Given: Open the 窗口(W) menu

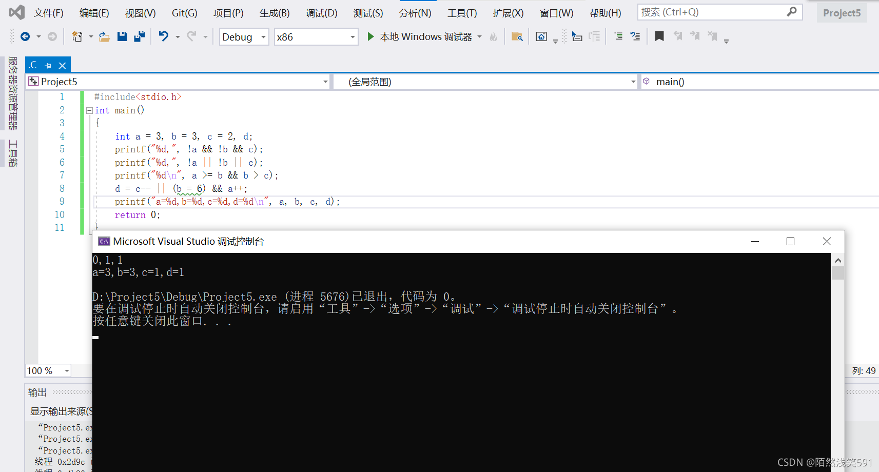Looking at the screenshot, I should point(557,13).
